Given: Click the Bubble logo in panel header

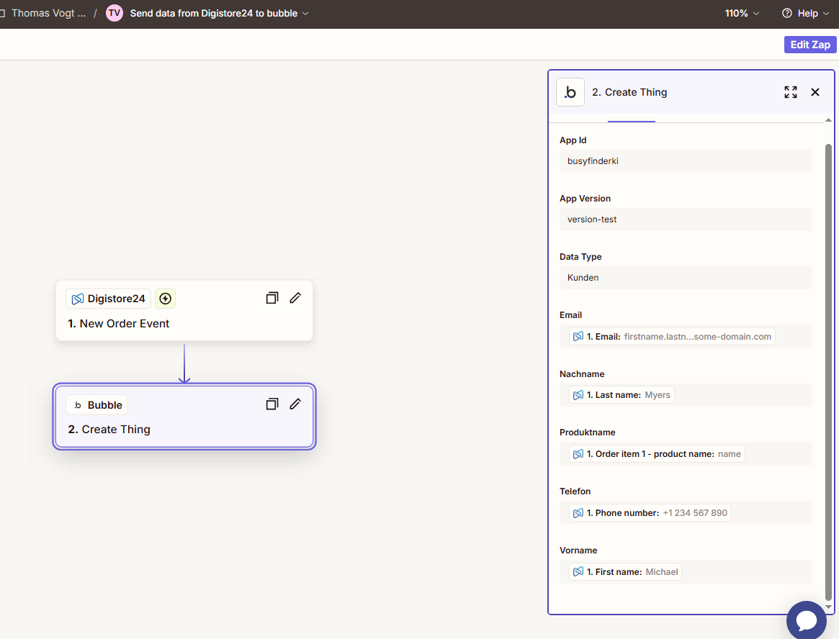Looking at the screenshot, I should coord(570,92).
